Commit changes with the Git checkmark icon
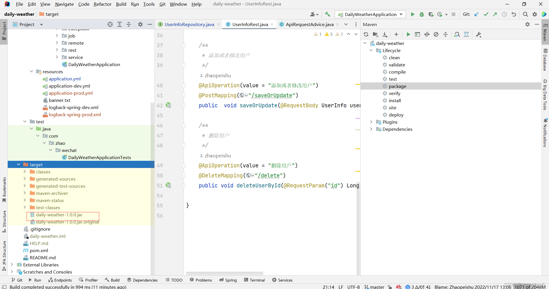The image size is (549, 289). [486, 14]
